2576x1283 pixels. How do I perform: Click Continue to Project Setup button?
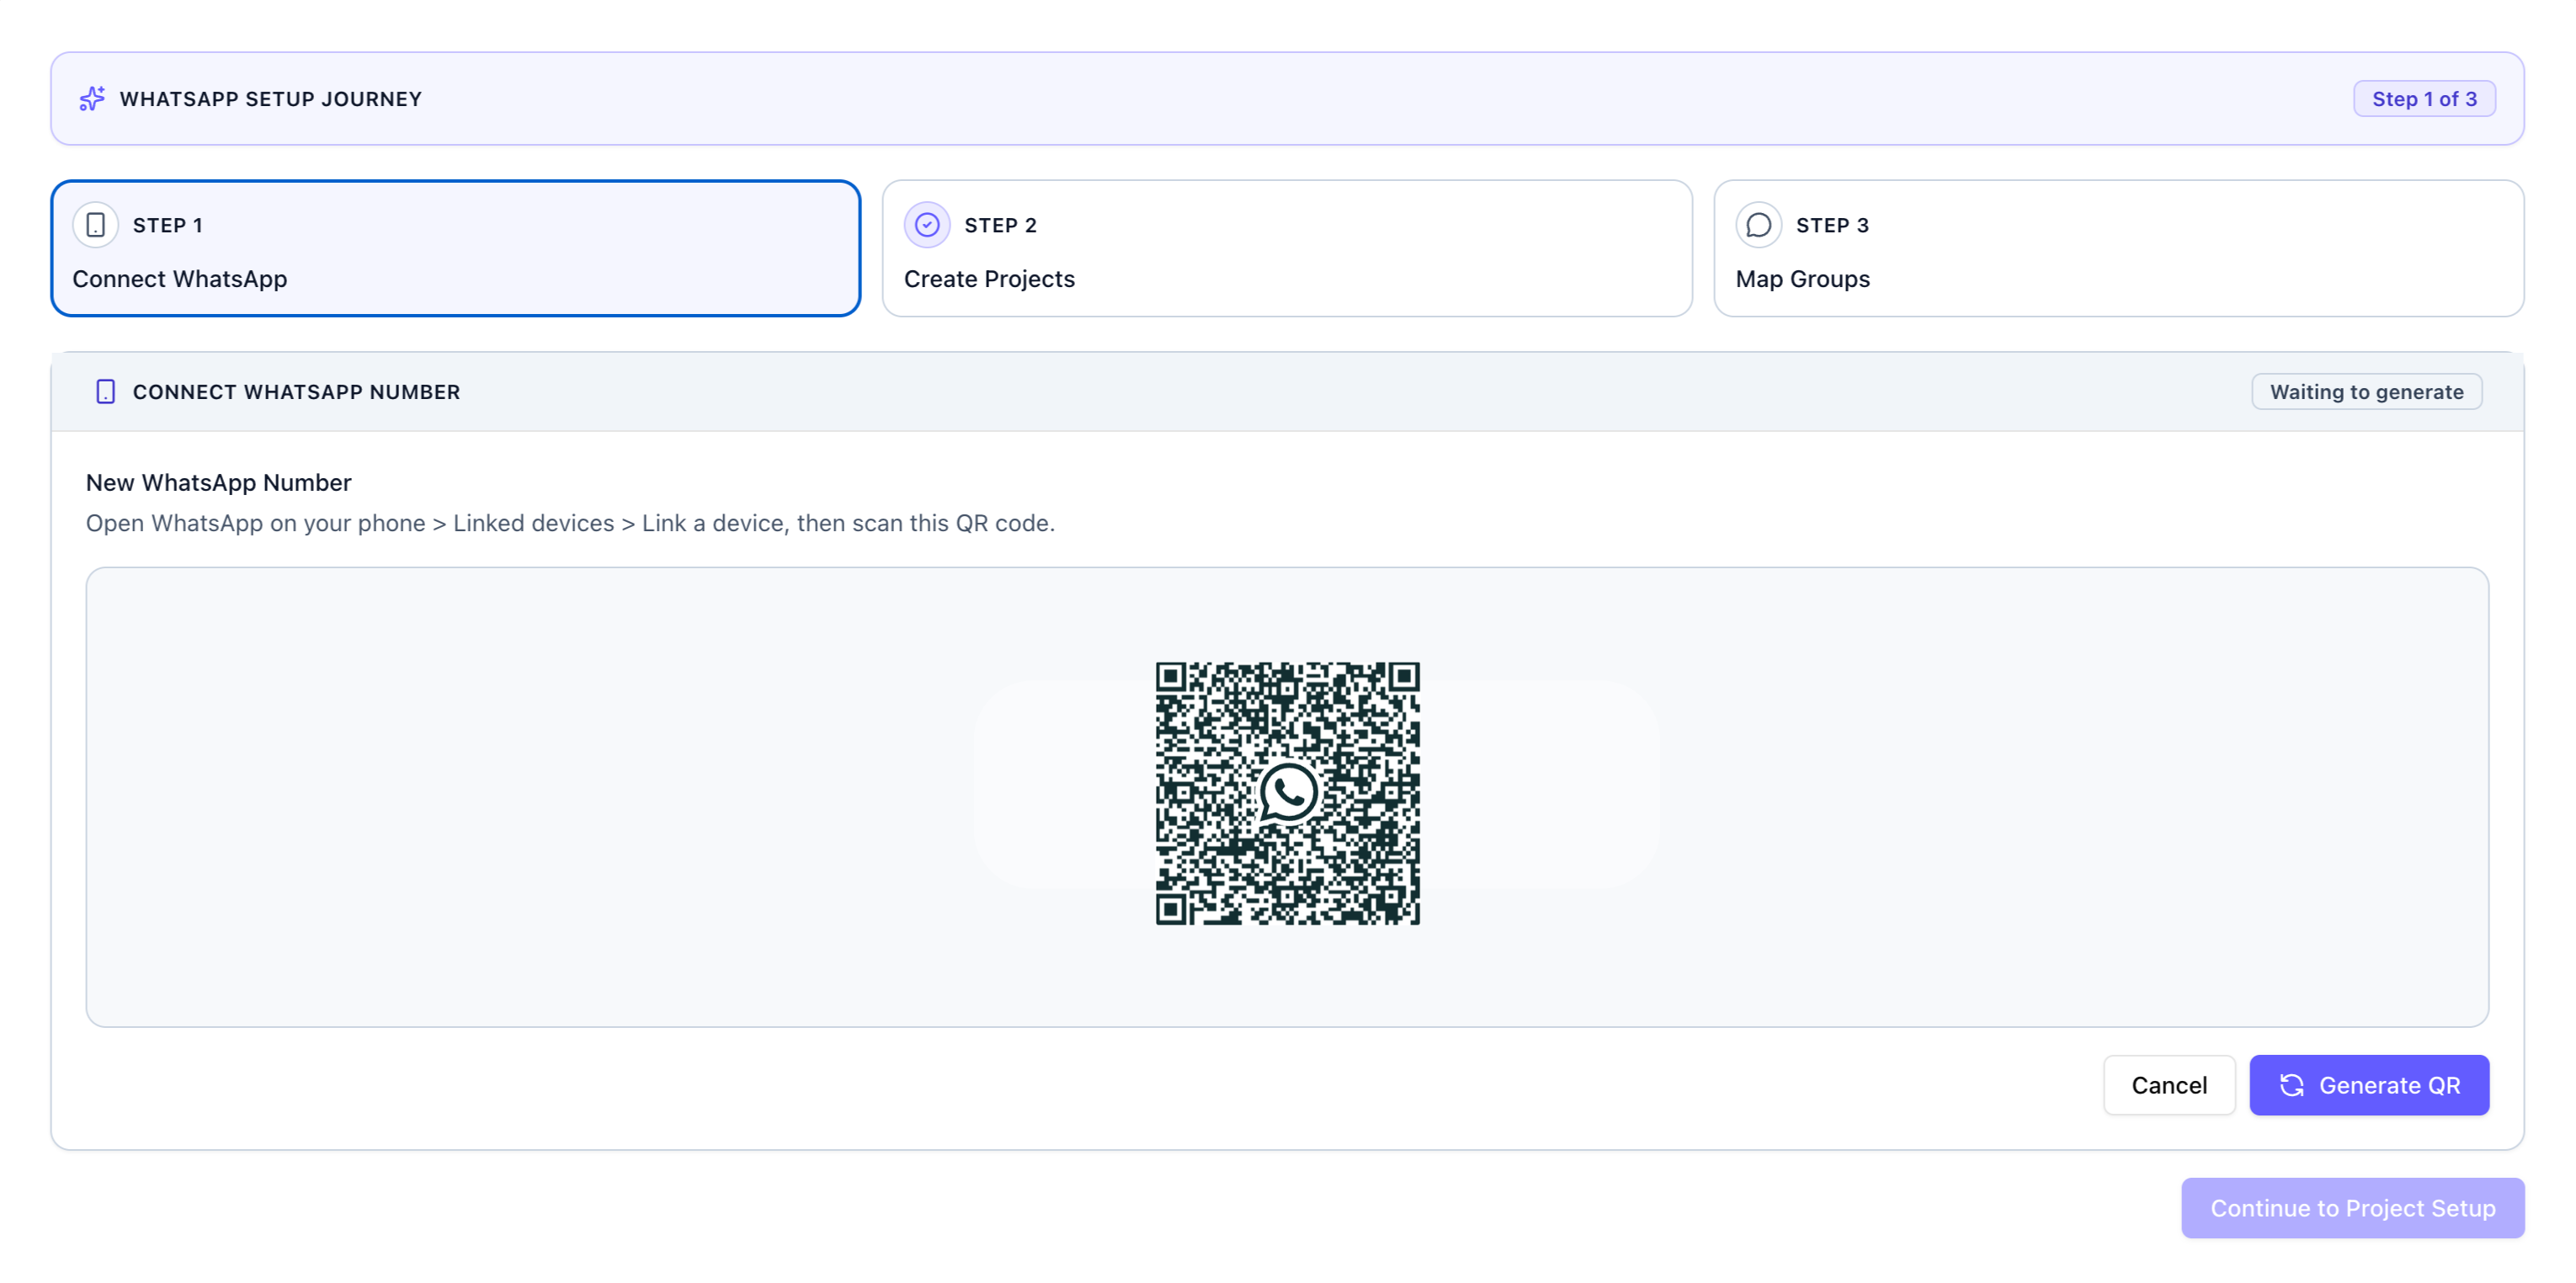click(2353, 1208)
